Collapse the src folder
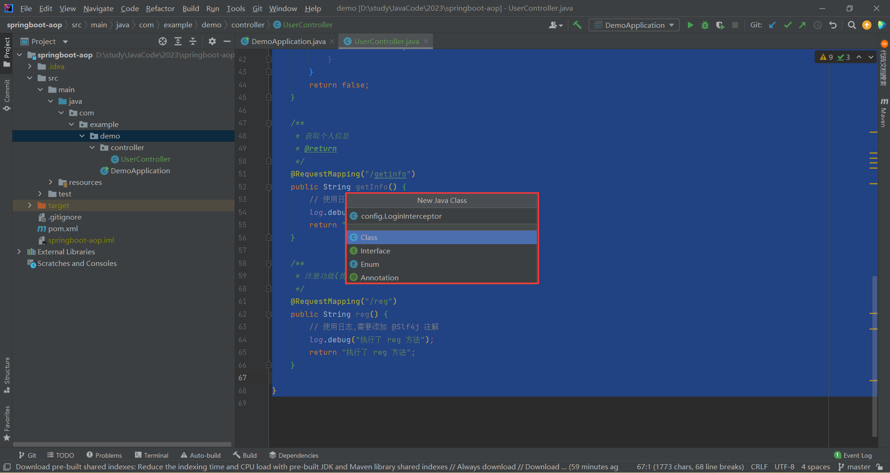The image size is (890, 473). click(30, 78)
